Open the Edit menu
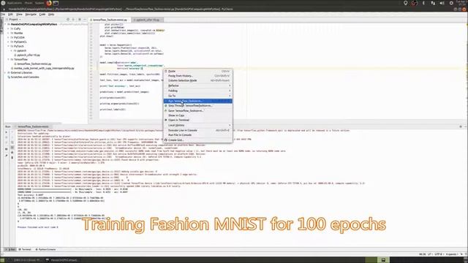This screenshot has width=468, height=263. coord(10,15)
